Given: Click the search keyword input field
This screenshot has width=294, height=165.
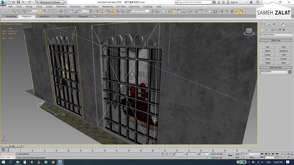Looking at the screenshot, I should tap(194, 2).
